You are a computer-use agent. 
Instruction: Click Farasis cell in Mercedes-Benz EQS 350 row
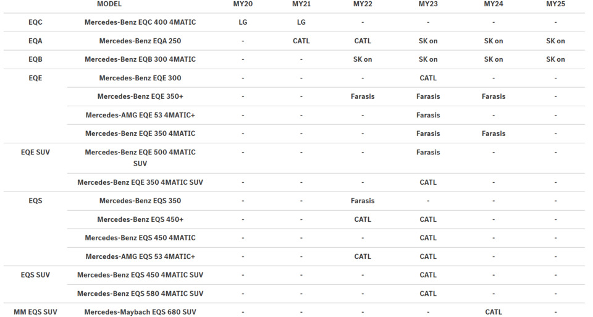point(363,201)
